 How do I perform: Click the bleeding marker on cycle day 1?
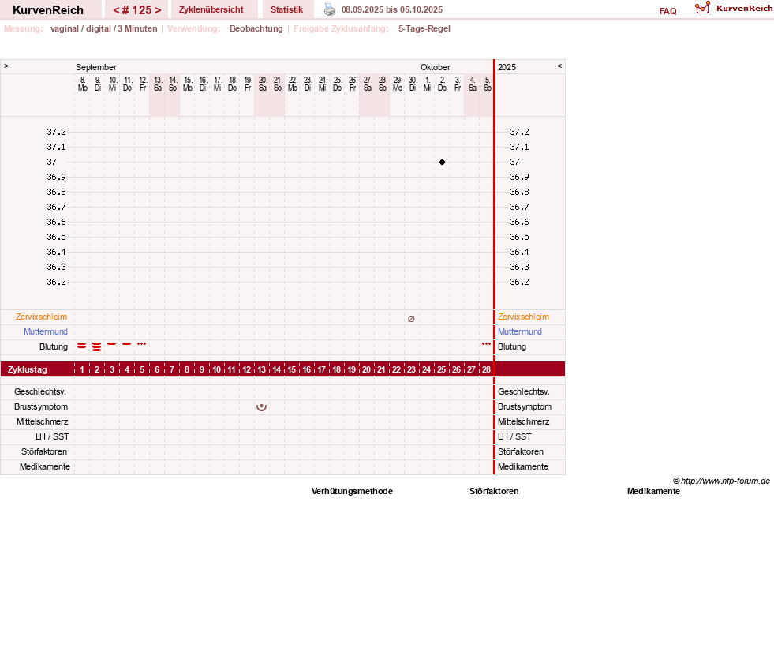[x=82, y=345]
